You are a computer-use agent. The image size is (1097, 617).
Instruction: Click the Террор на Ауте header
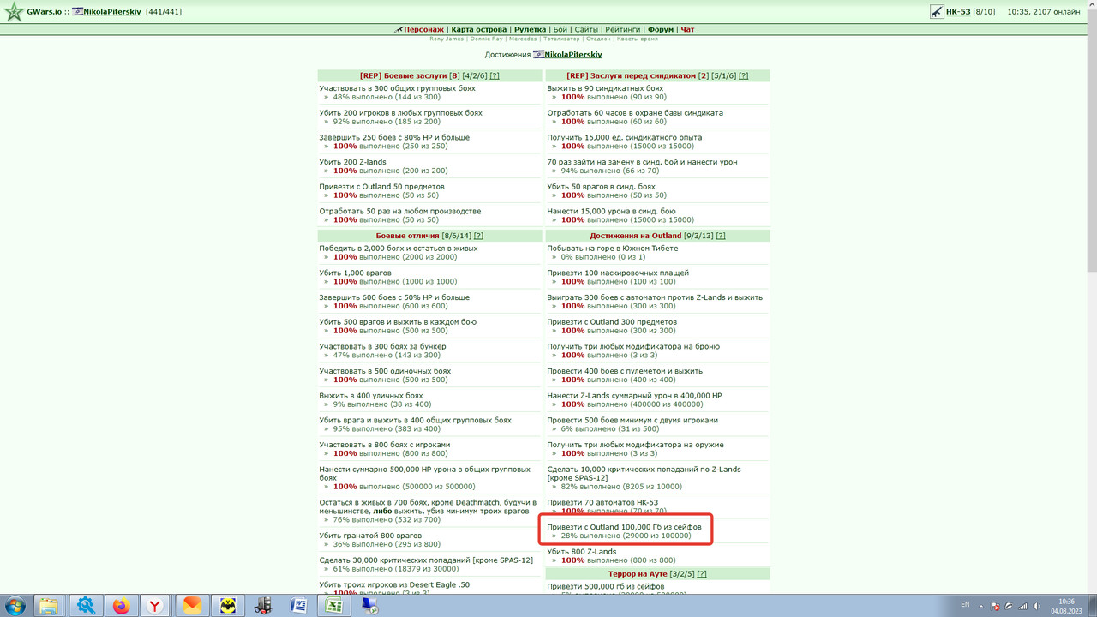click(x=638, y=574)
